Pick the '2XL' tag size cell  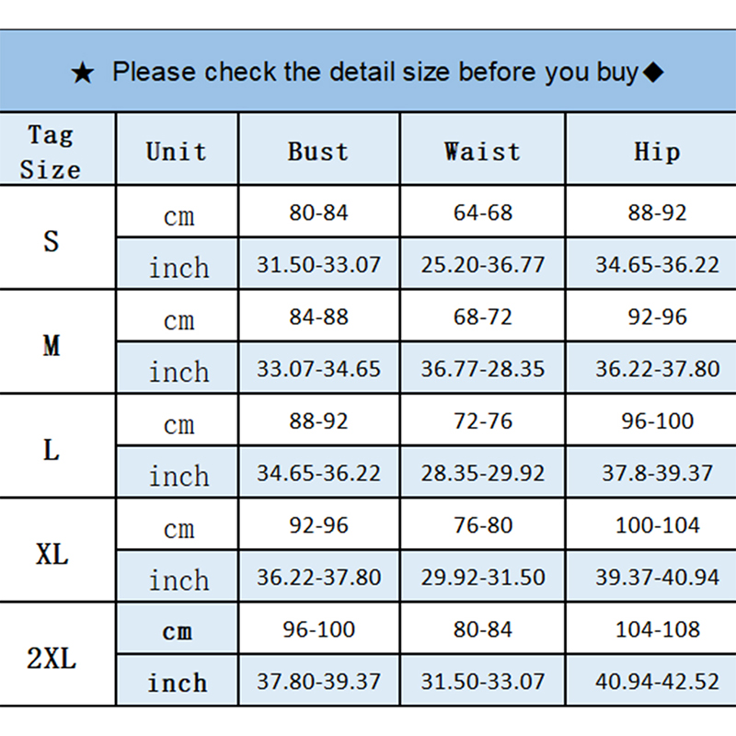point(52,659)
